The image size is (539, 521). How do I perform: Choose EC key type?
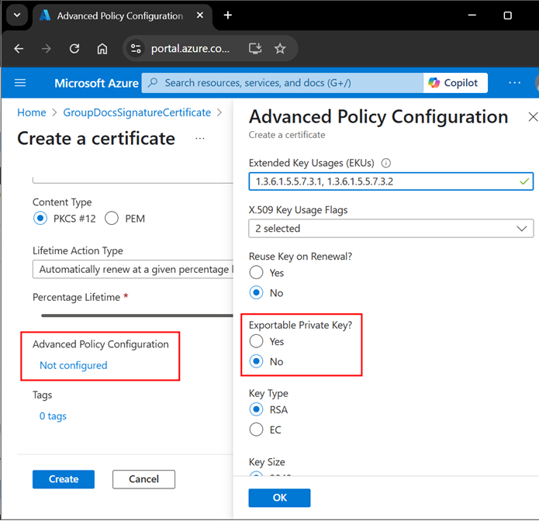point(256,430)
